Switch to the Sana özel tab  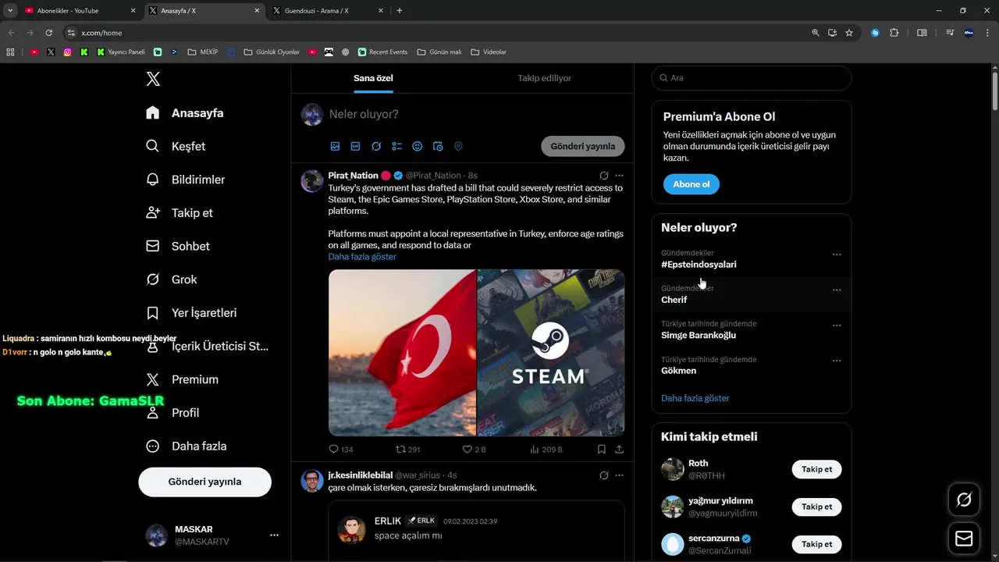click(x=373, y=78)
